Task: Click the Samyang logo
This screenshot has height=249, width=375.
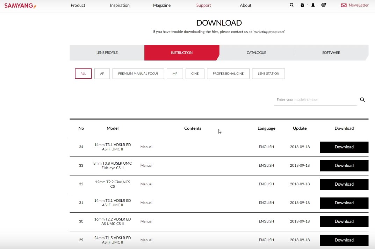Action: click(20, 5)
